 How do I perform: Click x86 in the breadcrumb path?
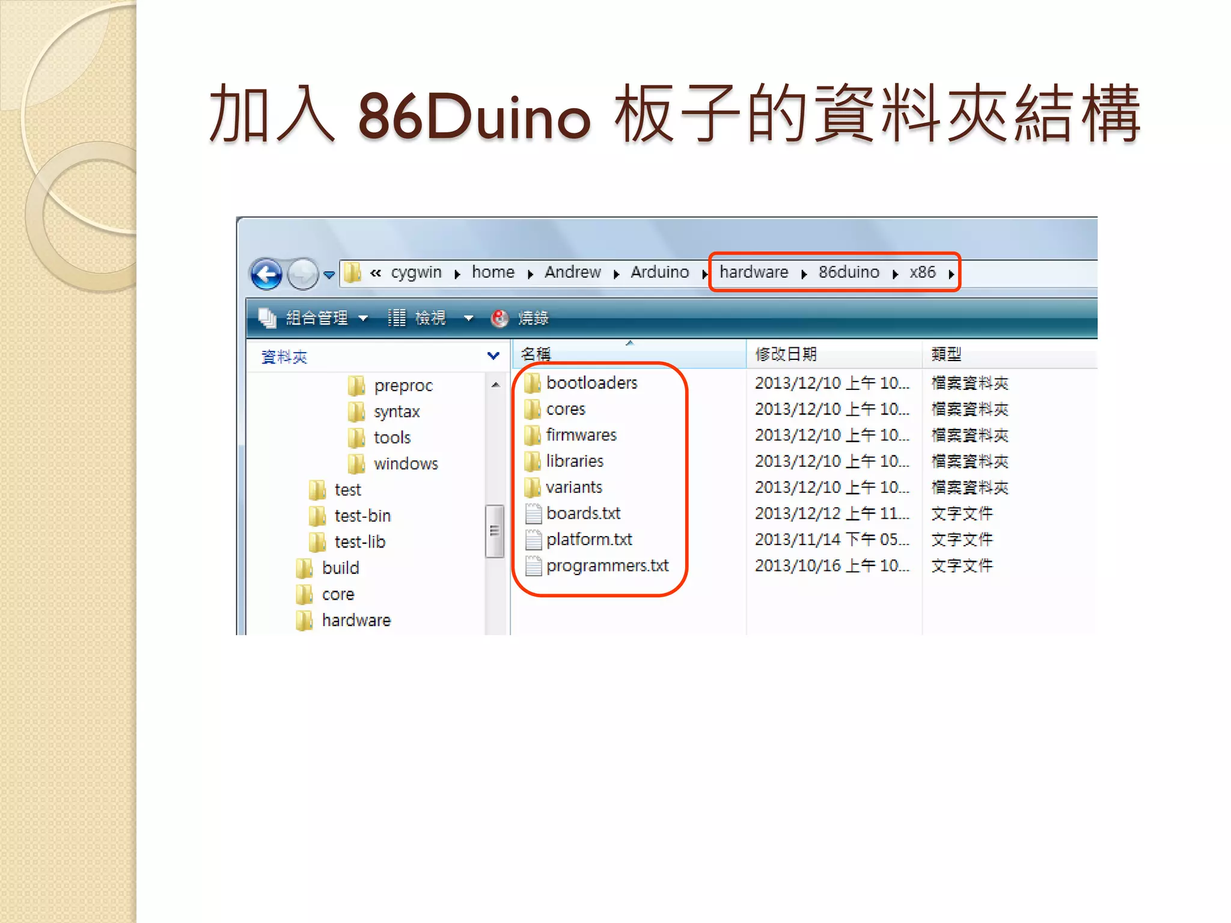[x=922, y=272]
